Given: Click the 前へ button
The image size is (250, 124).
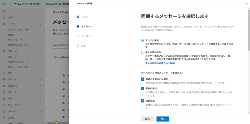Looking at the screenshot, I should [147, 119].
